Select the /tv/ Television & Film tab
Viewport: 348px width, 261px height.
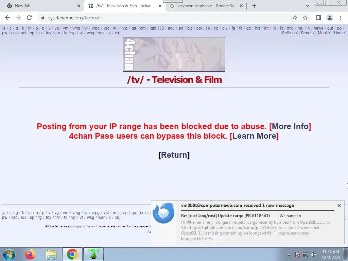124,6
